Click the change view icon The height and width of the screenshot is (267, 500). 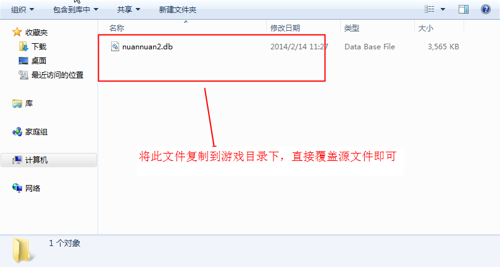429,9
